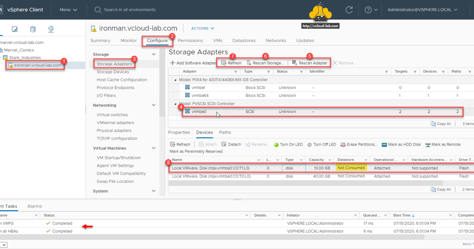Switch to the Monitor tab
The image size is (474, 249).
click(129, 40)
